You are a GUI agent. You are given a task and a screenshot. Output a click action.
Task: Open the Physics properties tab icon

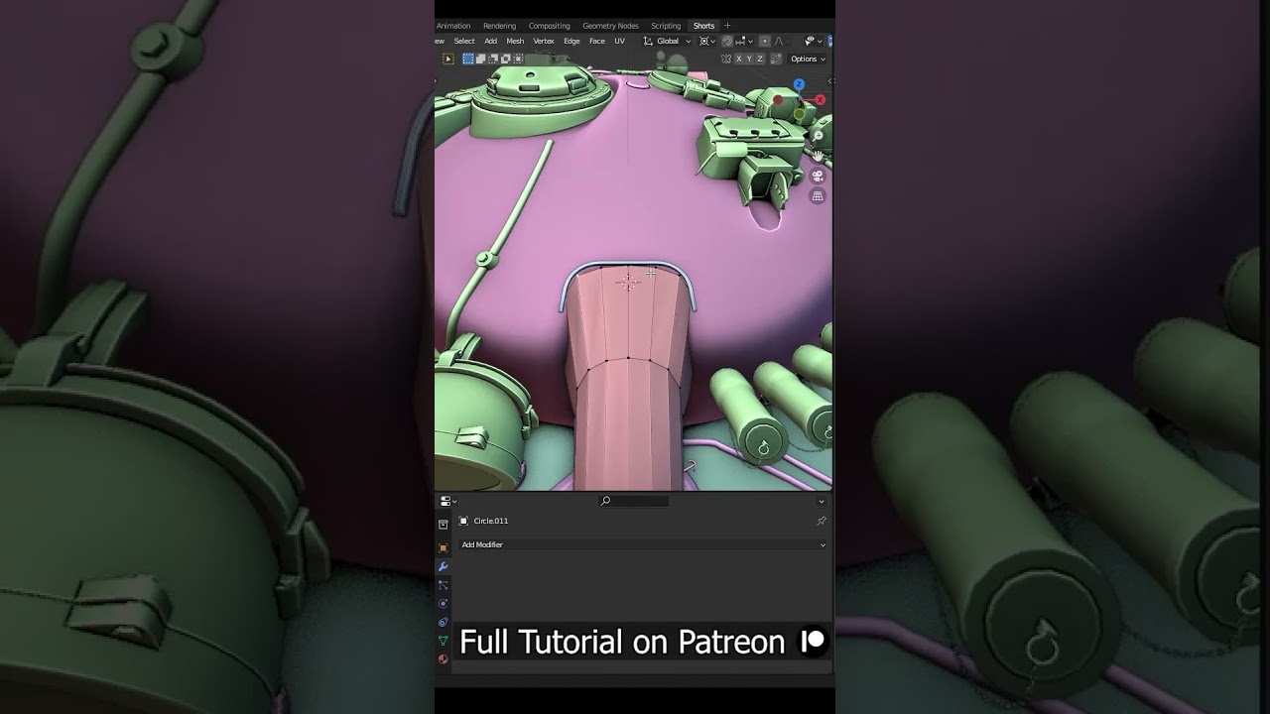444,603
